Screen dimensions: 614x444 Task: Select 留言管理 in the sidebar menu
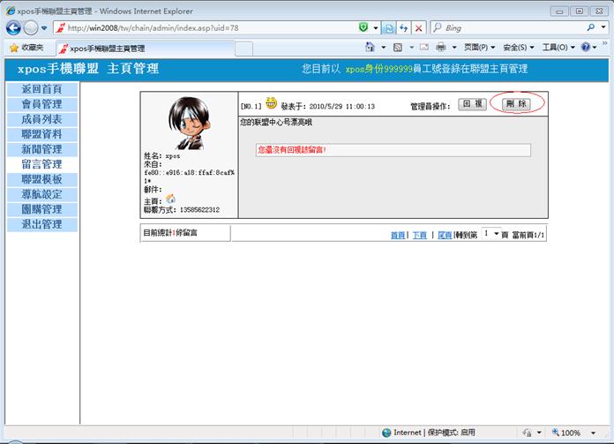pyautogui.click(x=41, y=164)
